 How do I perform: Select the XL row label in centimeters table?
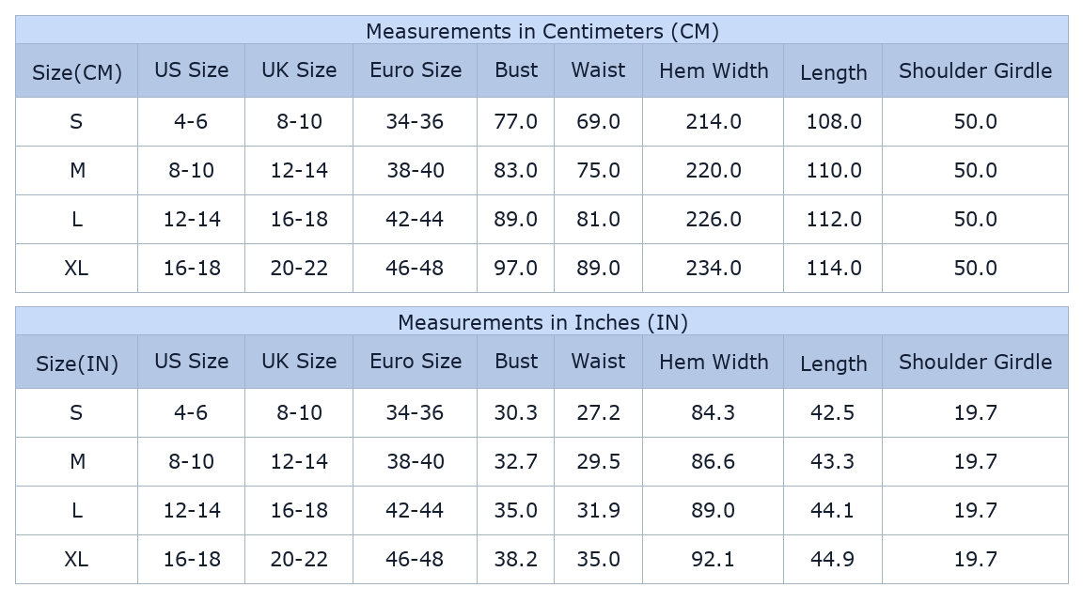77,268
